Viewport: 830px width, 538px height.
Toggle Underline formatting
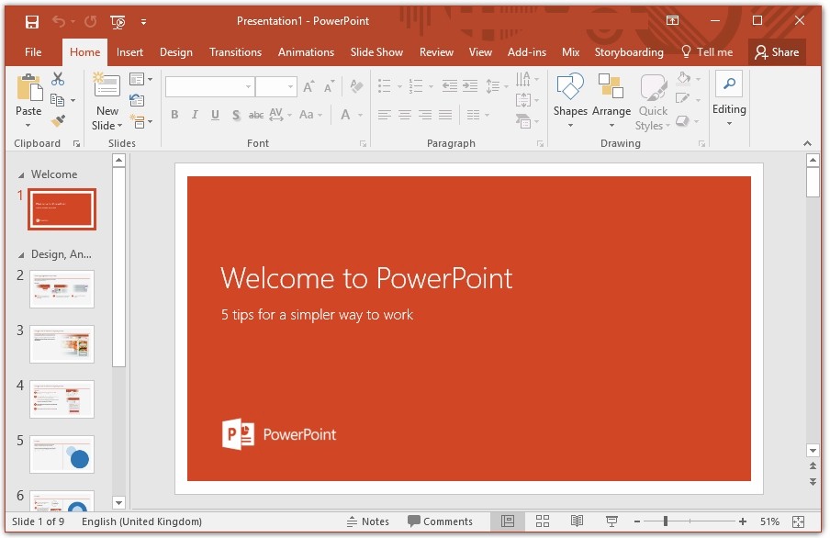(215, 115)
